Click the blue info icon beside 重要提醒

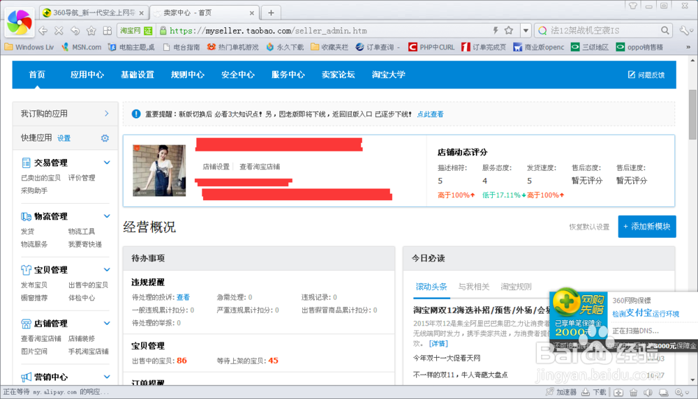[x=136, y=114]
